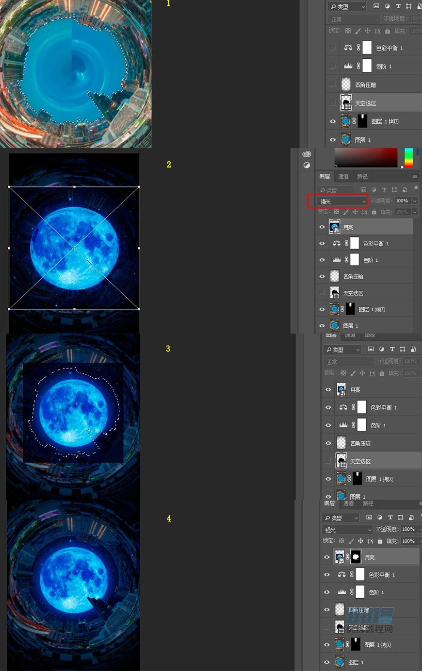Open the 类型 filter dropdown in step 3 panel
Viewport: 422px width, 671px height.
342,350
